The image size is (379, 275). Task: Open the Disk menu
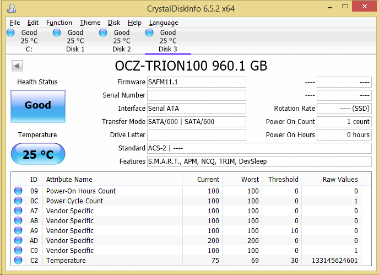click(114, 23)
